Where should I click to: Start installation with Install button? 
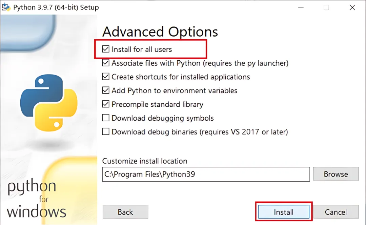point(284,212)
